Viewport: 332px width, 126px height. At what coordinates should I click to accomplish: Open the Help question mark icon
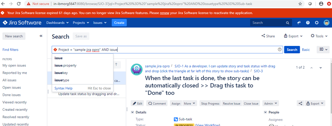coord(308,22)
